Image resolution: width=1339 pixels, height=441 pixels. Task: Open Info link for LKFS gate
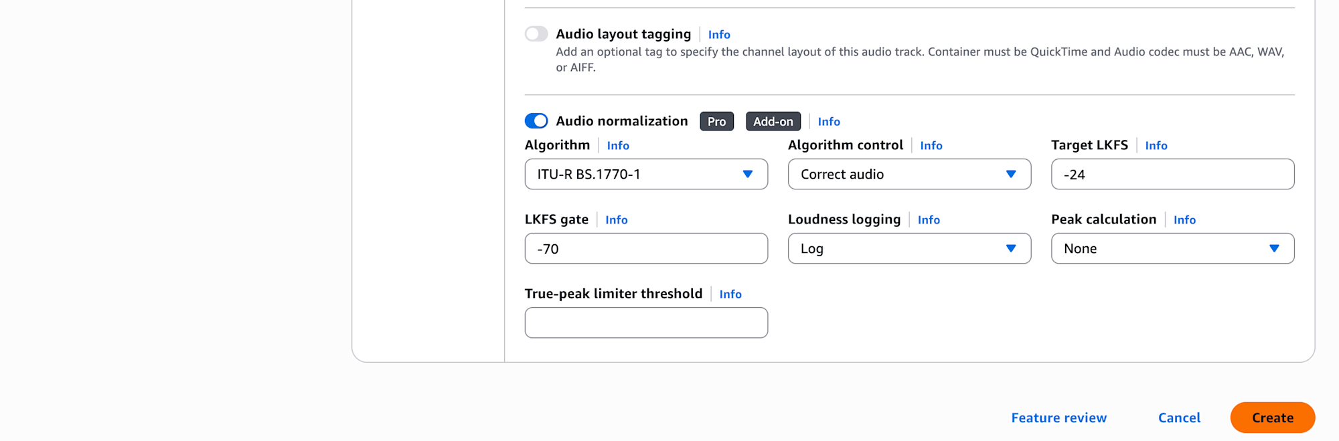point(617,220)
